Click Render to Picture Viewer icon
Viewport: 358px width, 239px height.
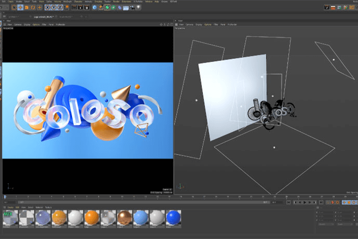coord(81,7)
